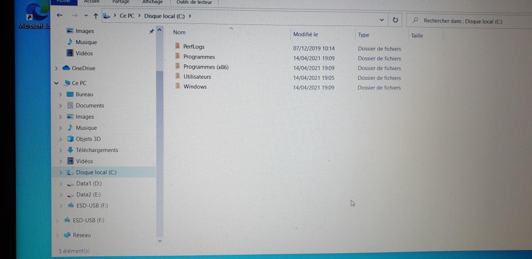Click the drive icon in the address bar
The width and height of the screenshot is (532, 259).
106,15
